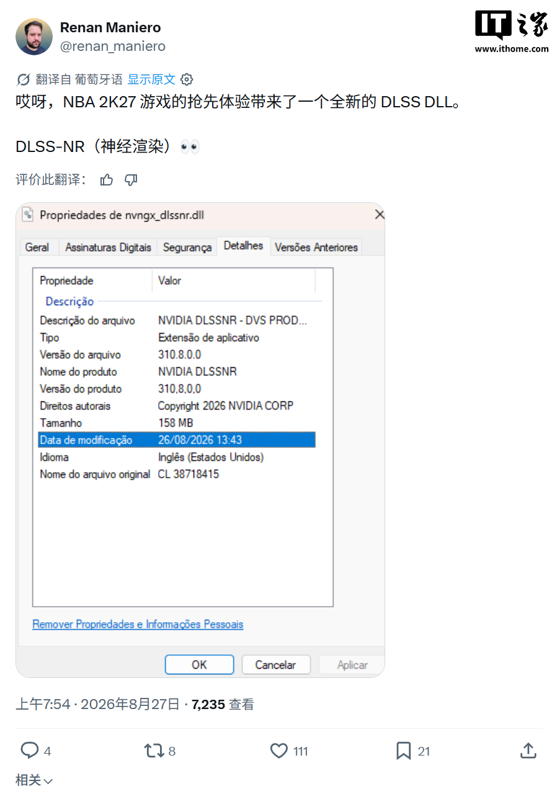Open the Versões Anteriores tab
Image resolution: width=557 pixels, height=799 pixels.
[x=316, y=247]
